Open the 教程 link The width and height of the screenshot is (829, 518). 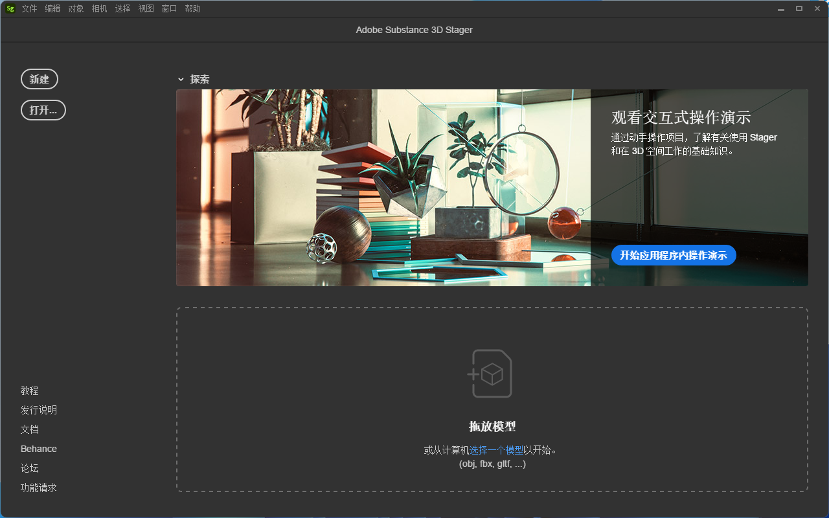pyautogui.click(x=30, y=390)
